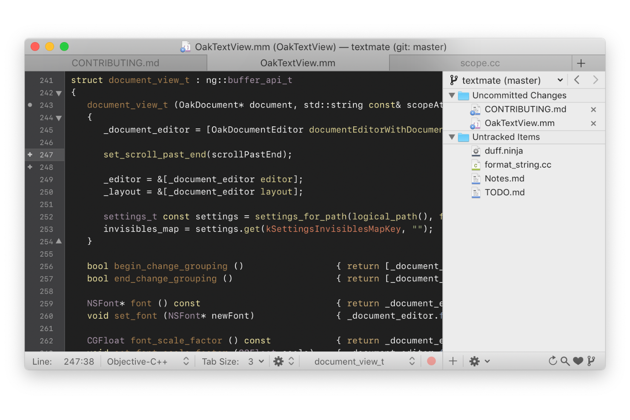Select the Uncommitted Changes folder icon
Image resolution: width=630 pixels, height=420 pixels.
(x=464, y=96)
